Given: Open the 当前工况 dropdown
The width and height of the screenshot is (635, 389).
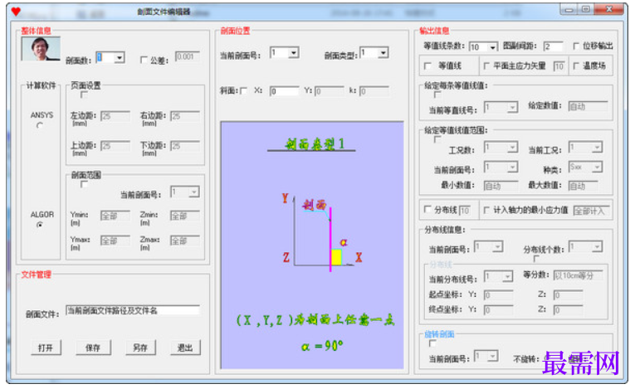Looking at the screenshot, I should click(x=598, y=148).
